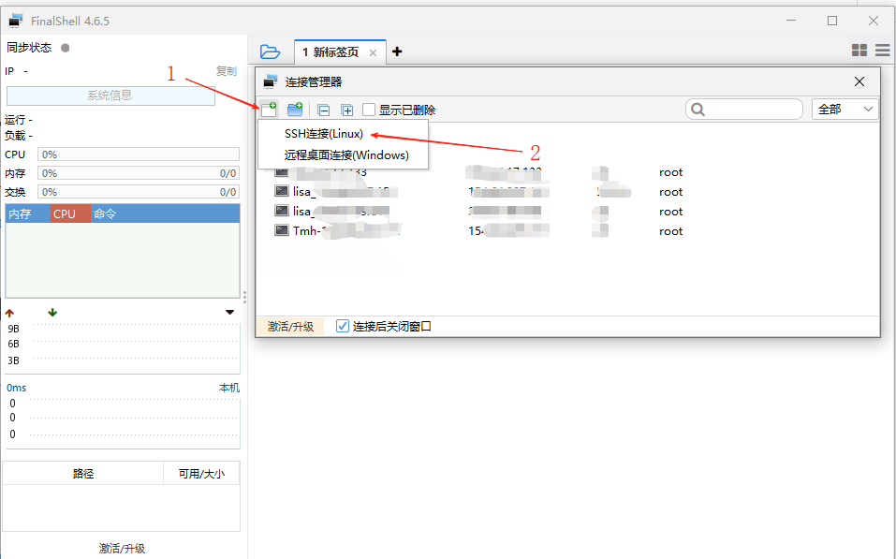
Task: Click the terminal icon of the Tmh- connection
Action: pyautogui.click(x=282, y=230)
